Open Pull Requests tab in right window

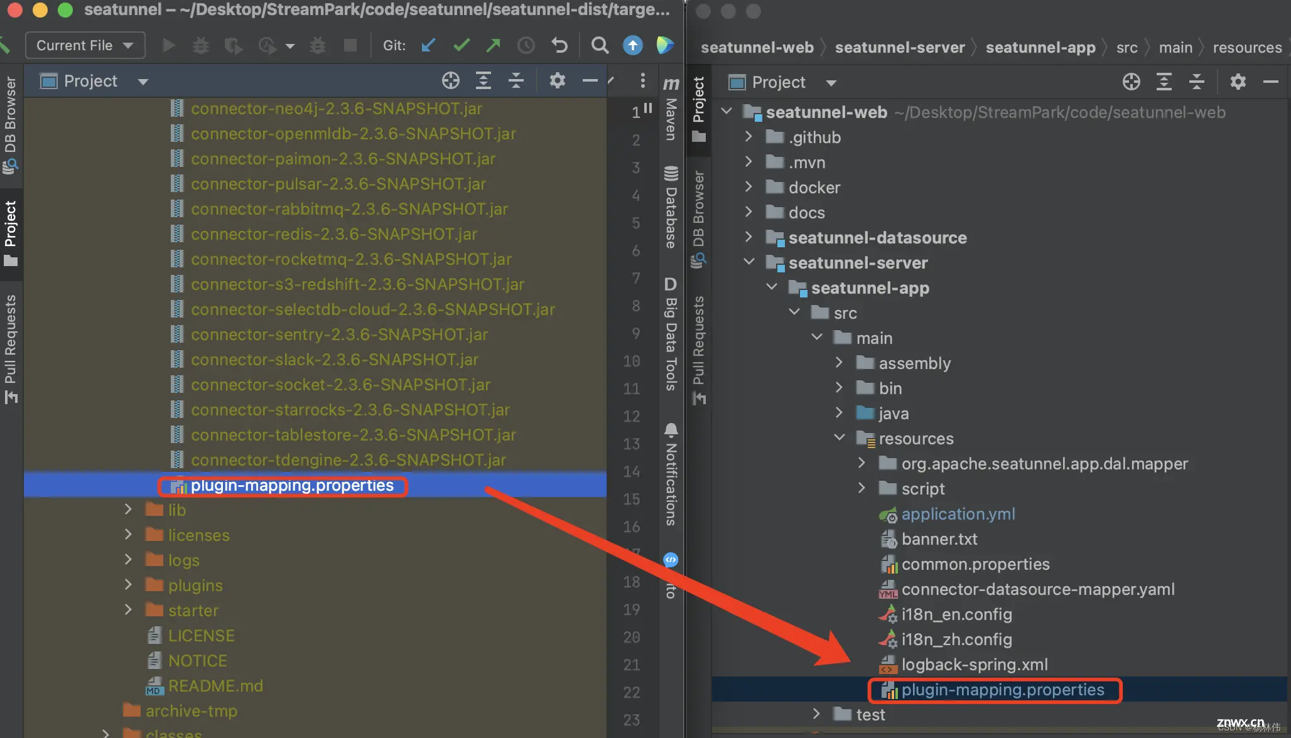(x=698, y=350)
